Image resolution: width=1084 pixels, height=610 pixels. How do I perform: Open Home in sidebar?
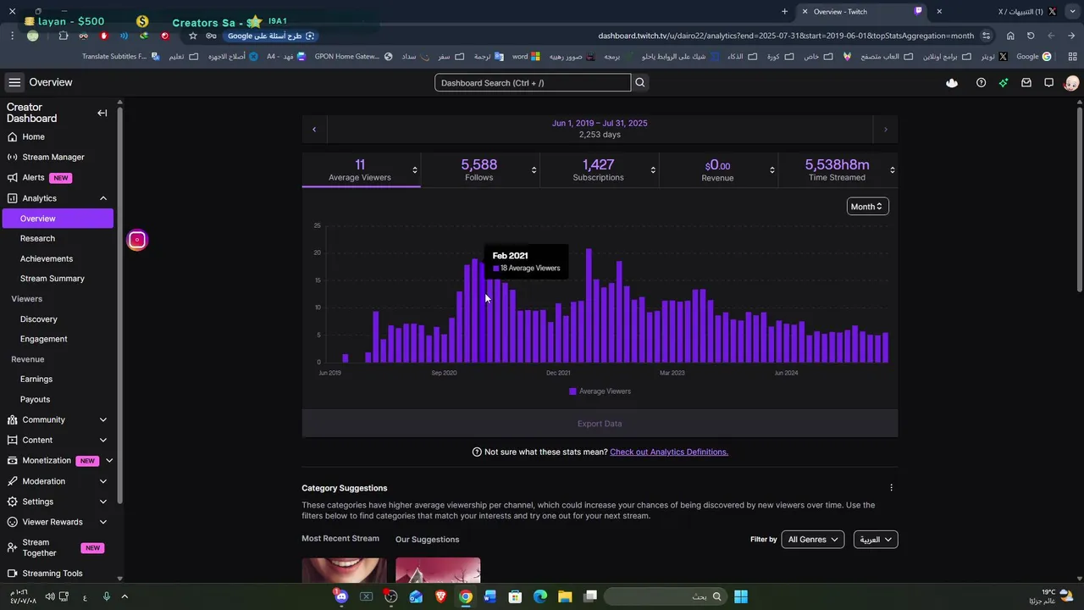[58, 137]
